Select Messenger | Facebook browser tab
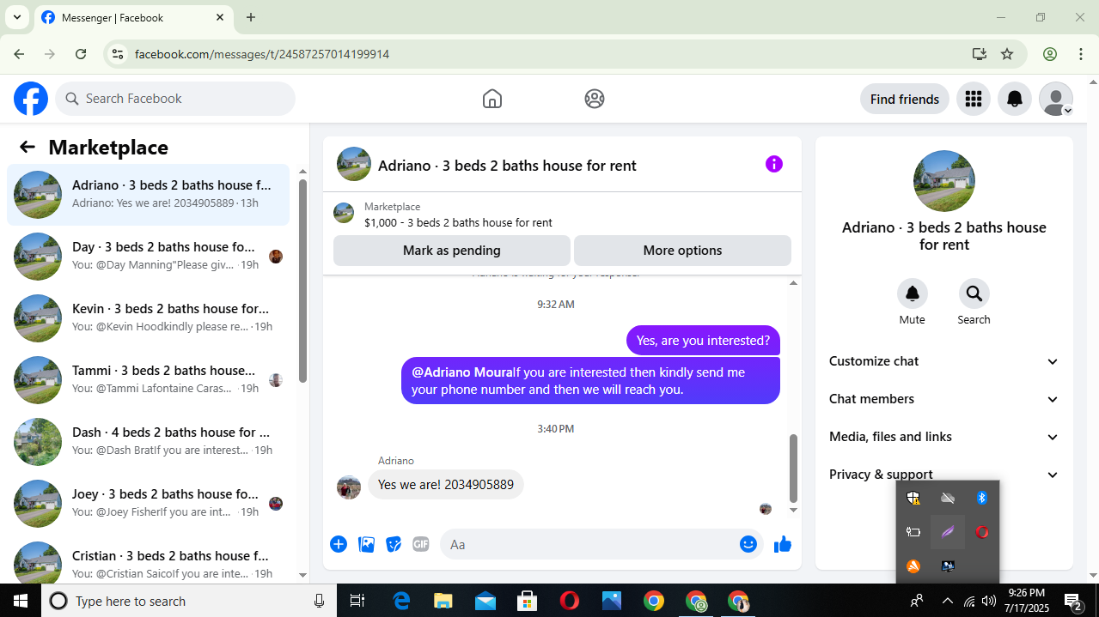 (x=133, y=17)
